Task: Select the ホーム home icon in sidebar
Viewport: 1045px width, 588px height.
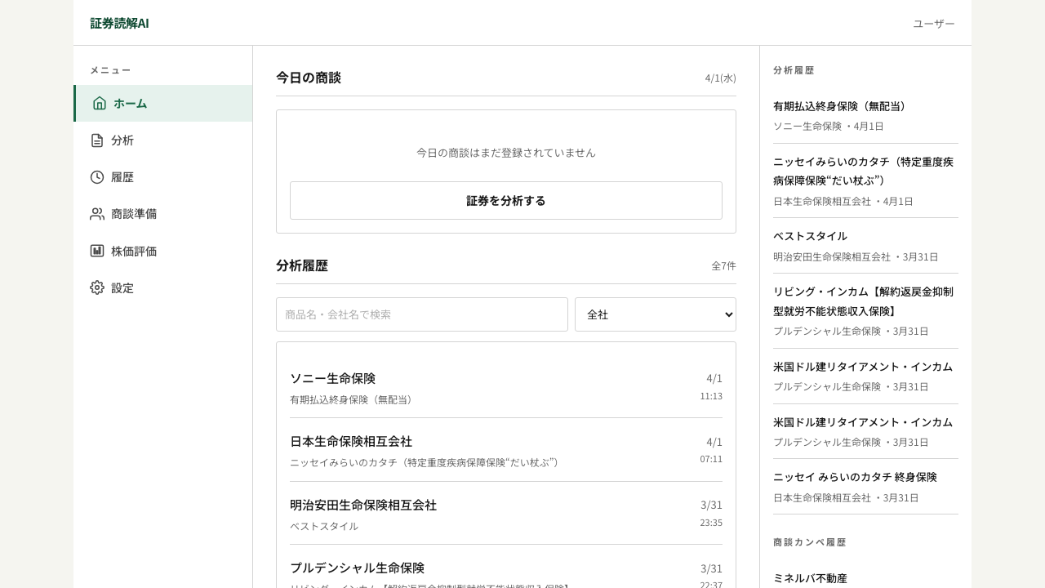Action: click(100, 104)
